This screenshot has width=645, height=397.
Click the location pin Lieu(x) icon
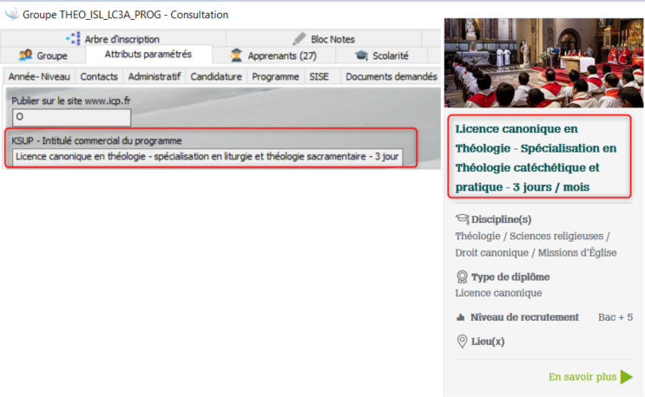click(462, 341)
